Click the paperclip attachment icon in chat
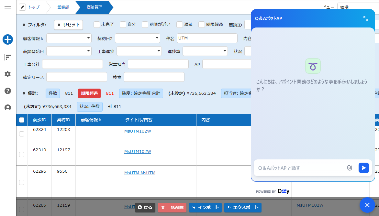Image resolution: width=379 pixels, height=216 pixels. pyautogui.click(x=350, y=168)
